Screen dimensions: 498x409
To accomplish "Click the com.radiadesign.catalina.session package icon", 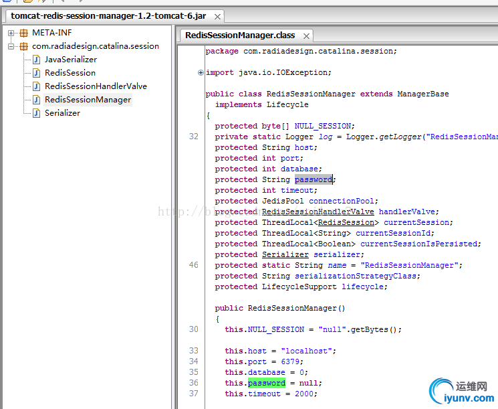I will pyautogui.click(x=23, y=46).
